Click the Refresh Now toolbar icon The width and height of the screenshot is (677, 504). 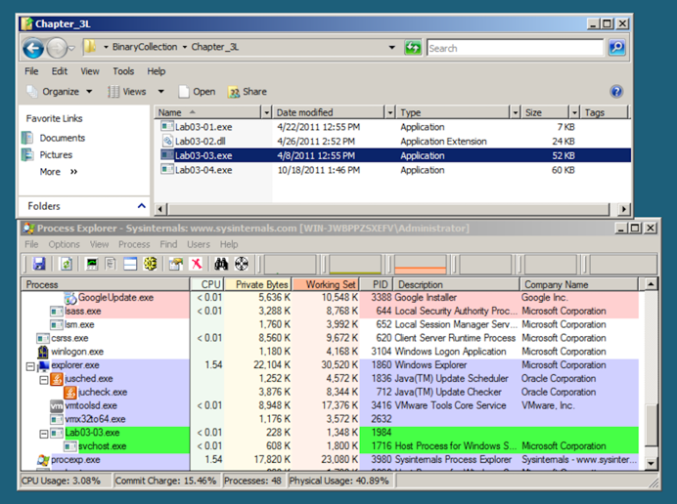tap(67, 264)
